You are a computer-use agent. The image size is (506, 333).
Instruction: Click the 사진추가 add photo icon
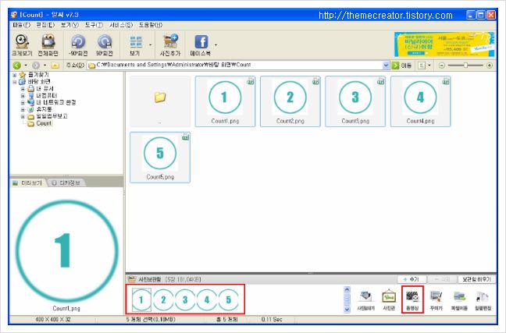[x=170, y=44]
